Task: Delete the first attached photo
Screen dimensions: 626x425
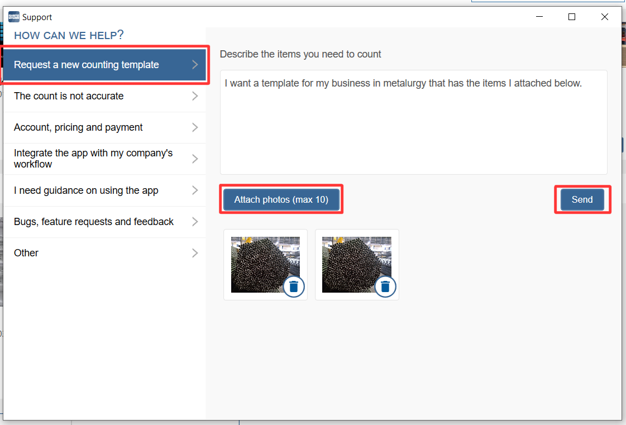Action: 294,287
